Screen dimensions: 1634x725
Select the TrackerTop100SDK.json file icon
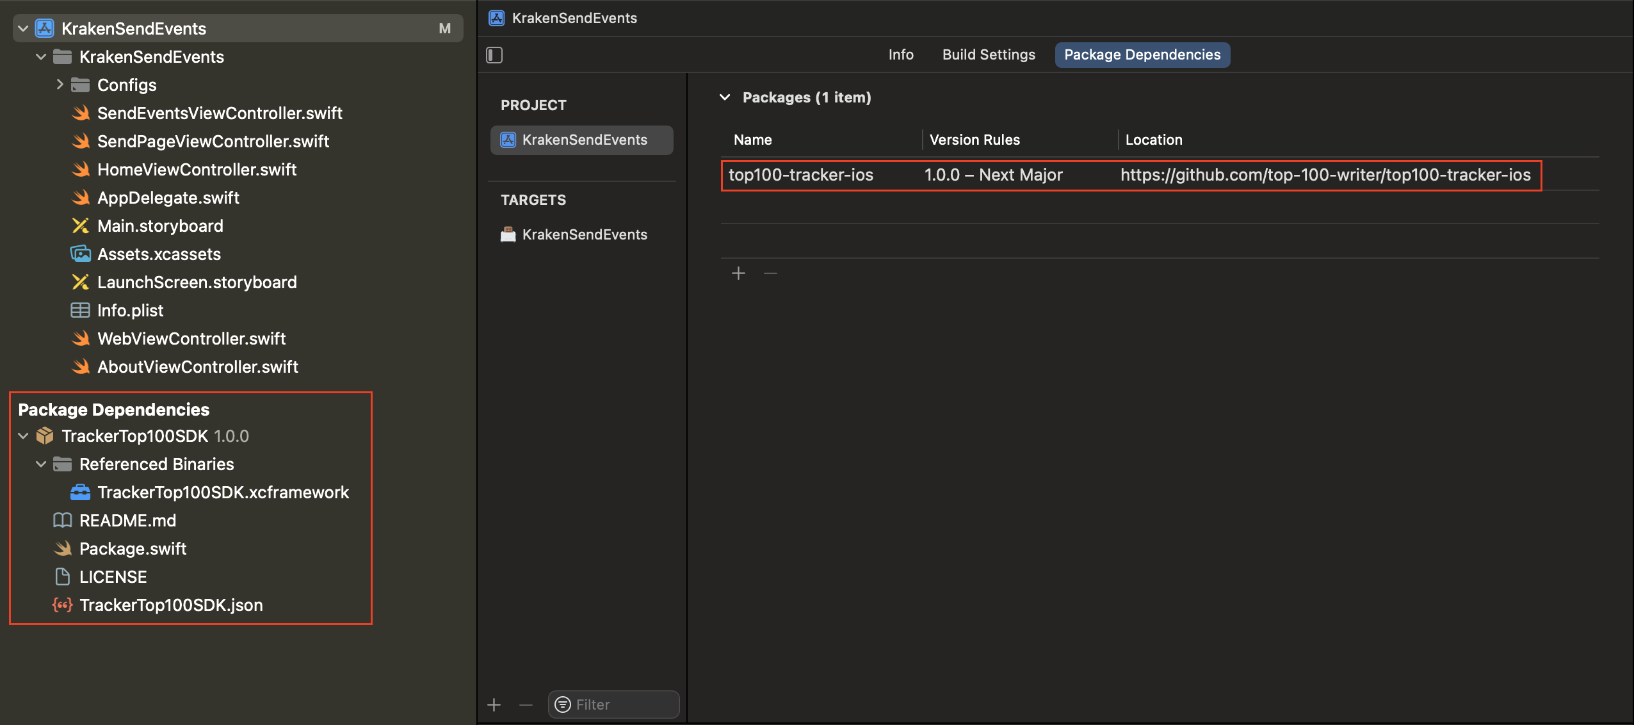(x=62, y=605)
